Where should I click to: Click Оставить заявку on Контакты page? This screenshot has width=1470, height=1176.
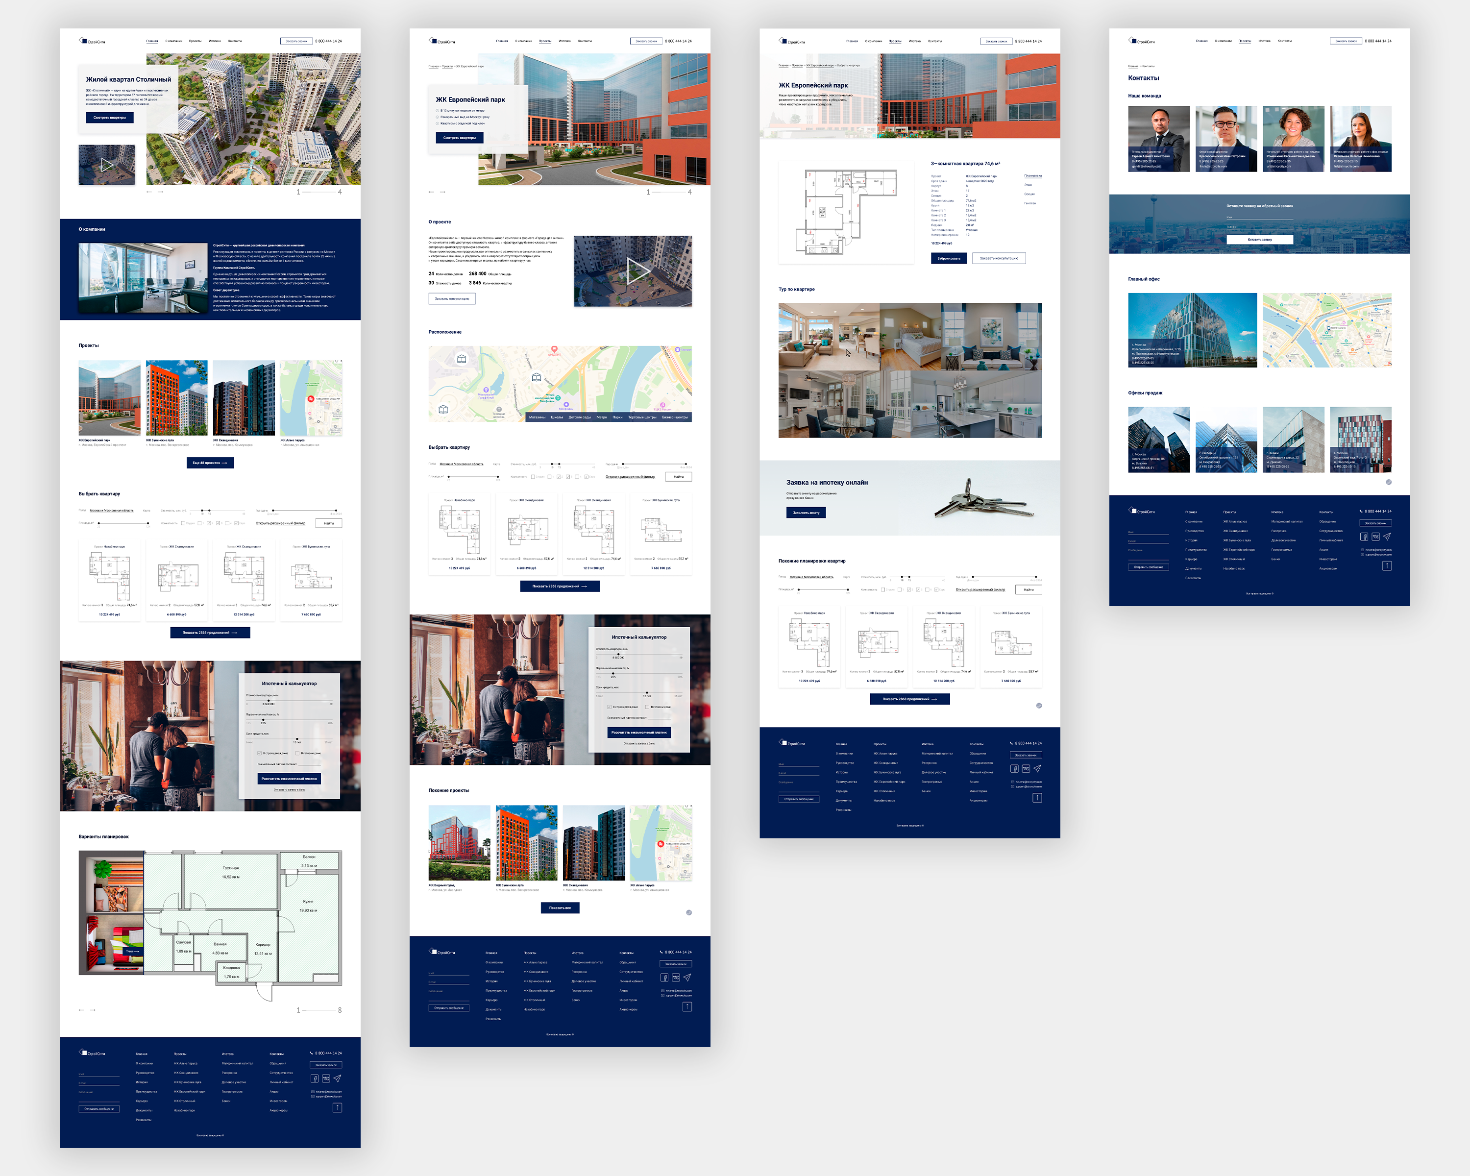click(x=1259, y=240)
